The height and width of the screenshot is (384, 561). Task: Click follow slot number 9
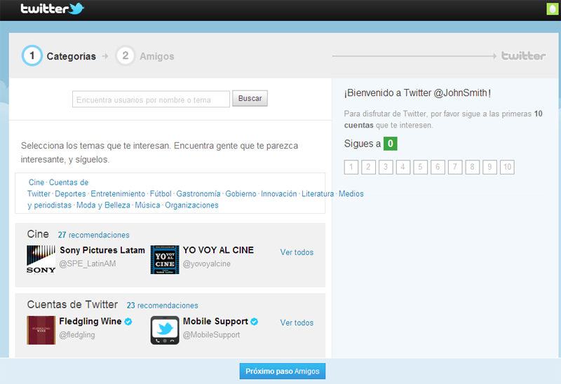[489, 167]
